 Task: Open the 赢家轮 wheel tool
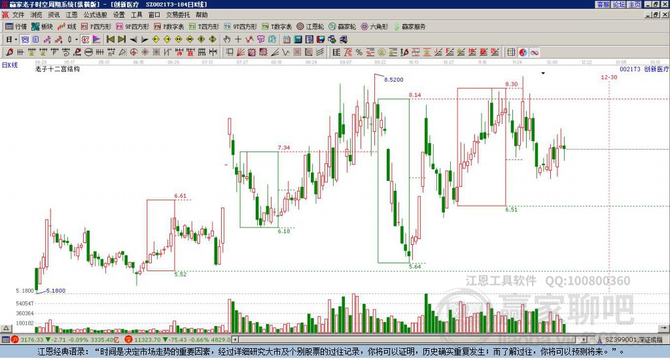[x=343, y=26]
